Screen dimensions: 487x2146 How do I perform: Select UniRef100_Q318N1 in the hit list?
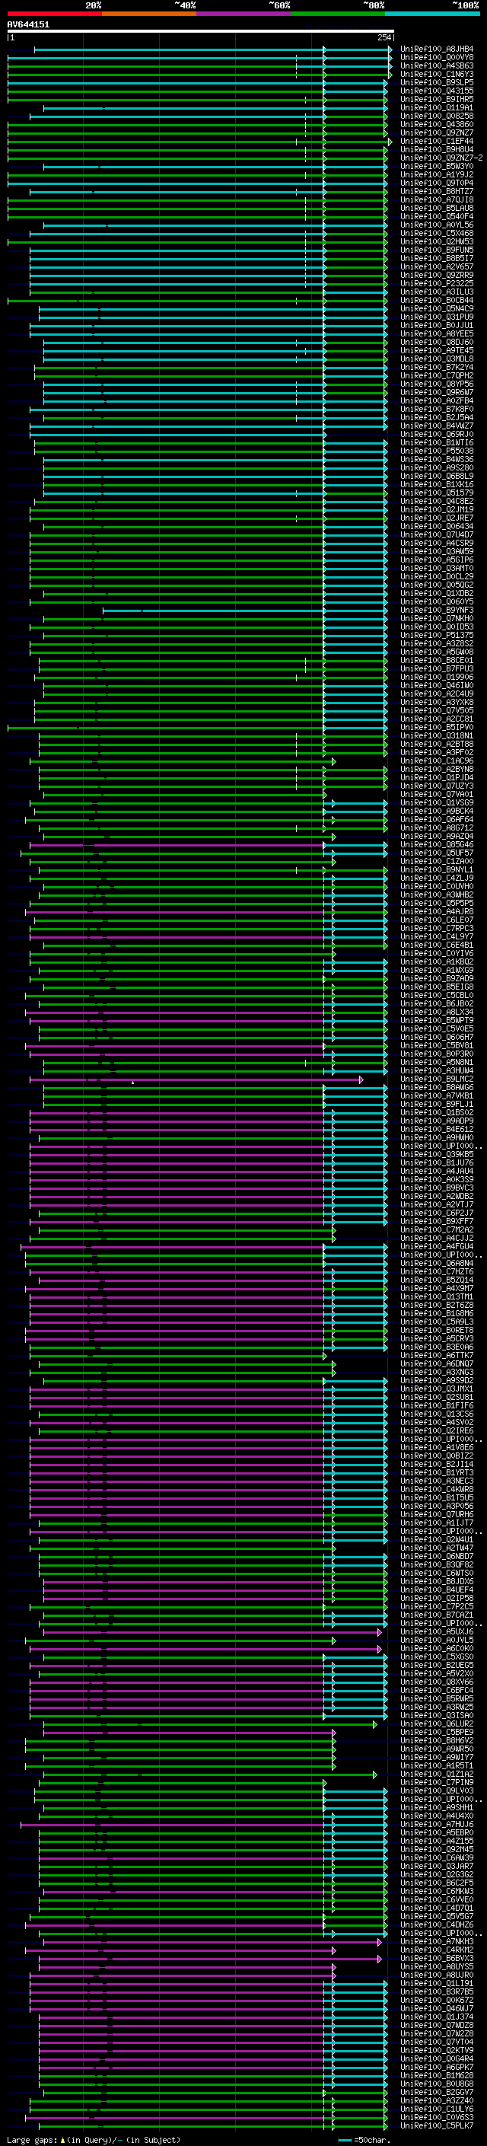coord(437,735)
